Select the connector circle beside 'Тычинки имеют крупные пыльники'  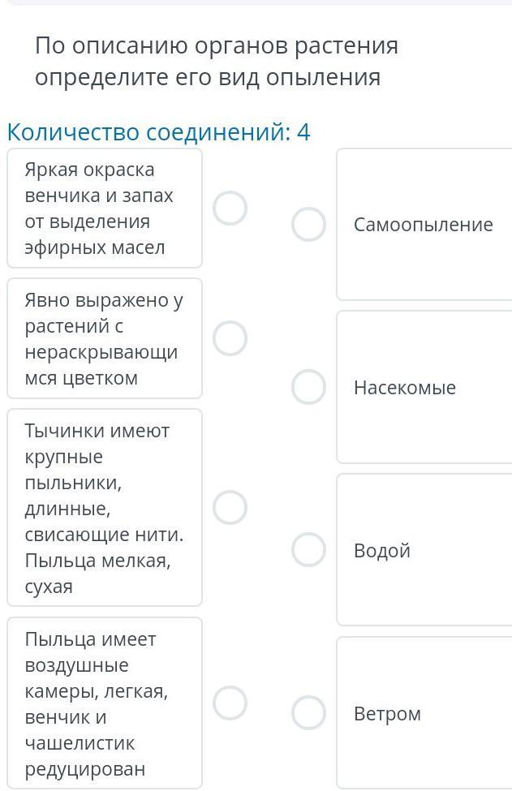pos(230,507)
